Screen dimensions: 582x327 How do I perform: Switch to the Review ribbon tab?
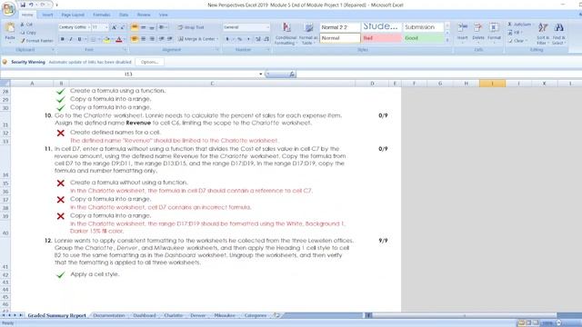tap(144, 15)
